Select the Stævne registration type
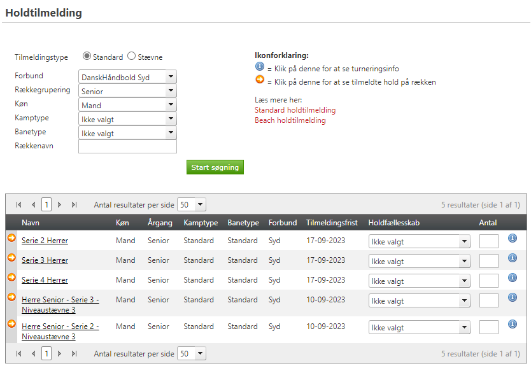 pyautogui.click(x=132, y=57)
